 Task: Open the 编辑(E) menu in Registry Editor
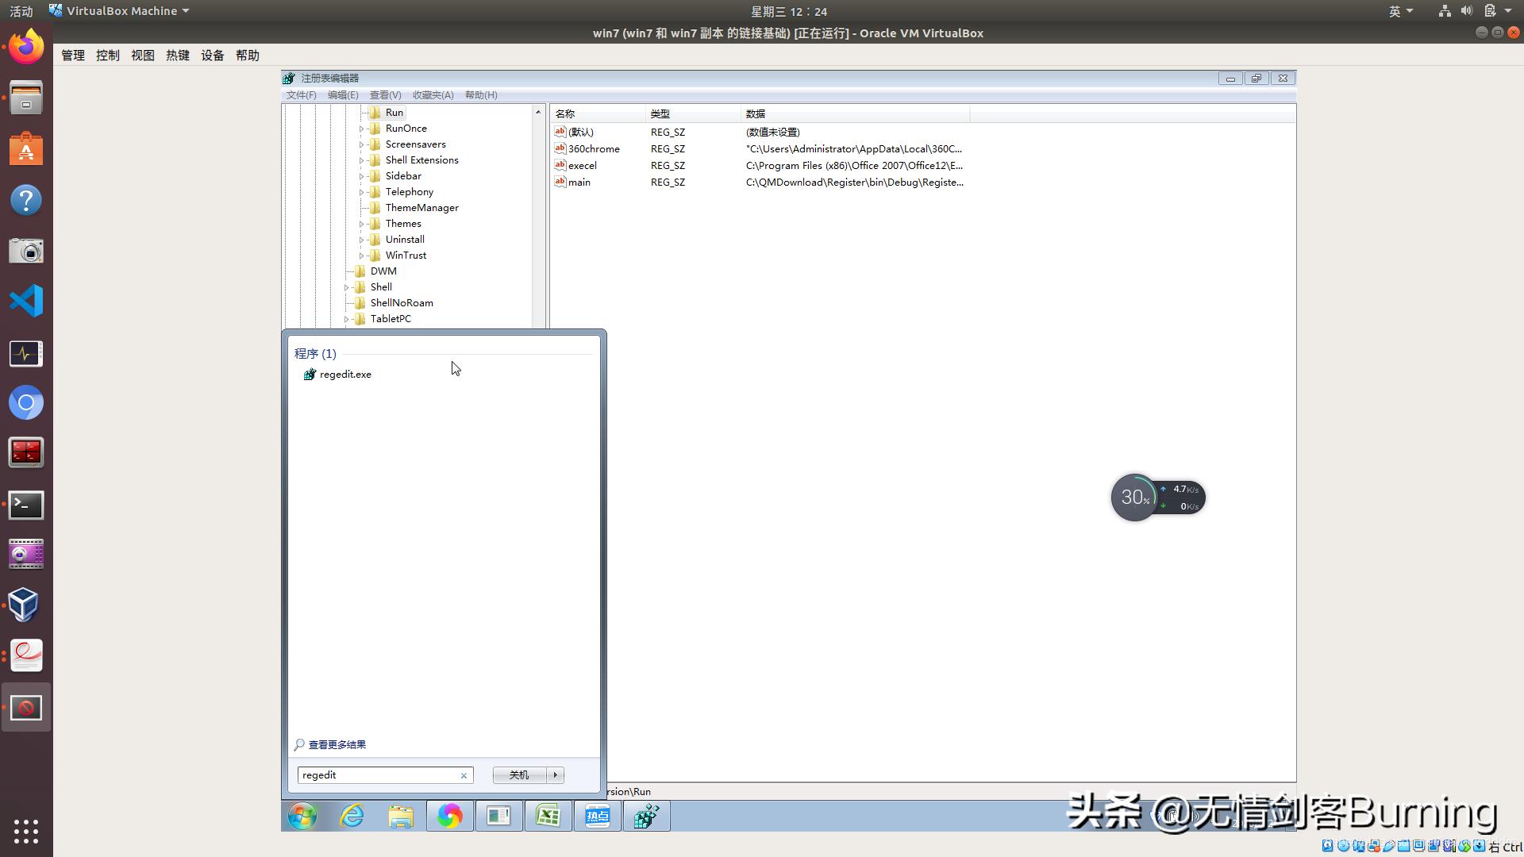click(342, 95)
